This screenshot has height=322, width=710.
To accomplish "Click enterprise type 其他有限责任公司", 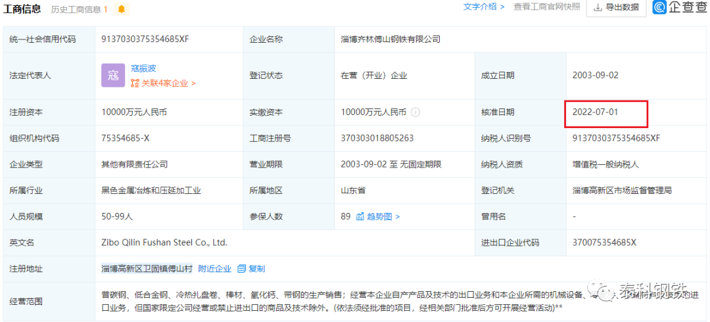I will (x=135, y=164).
